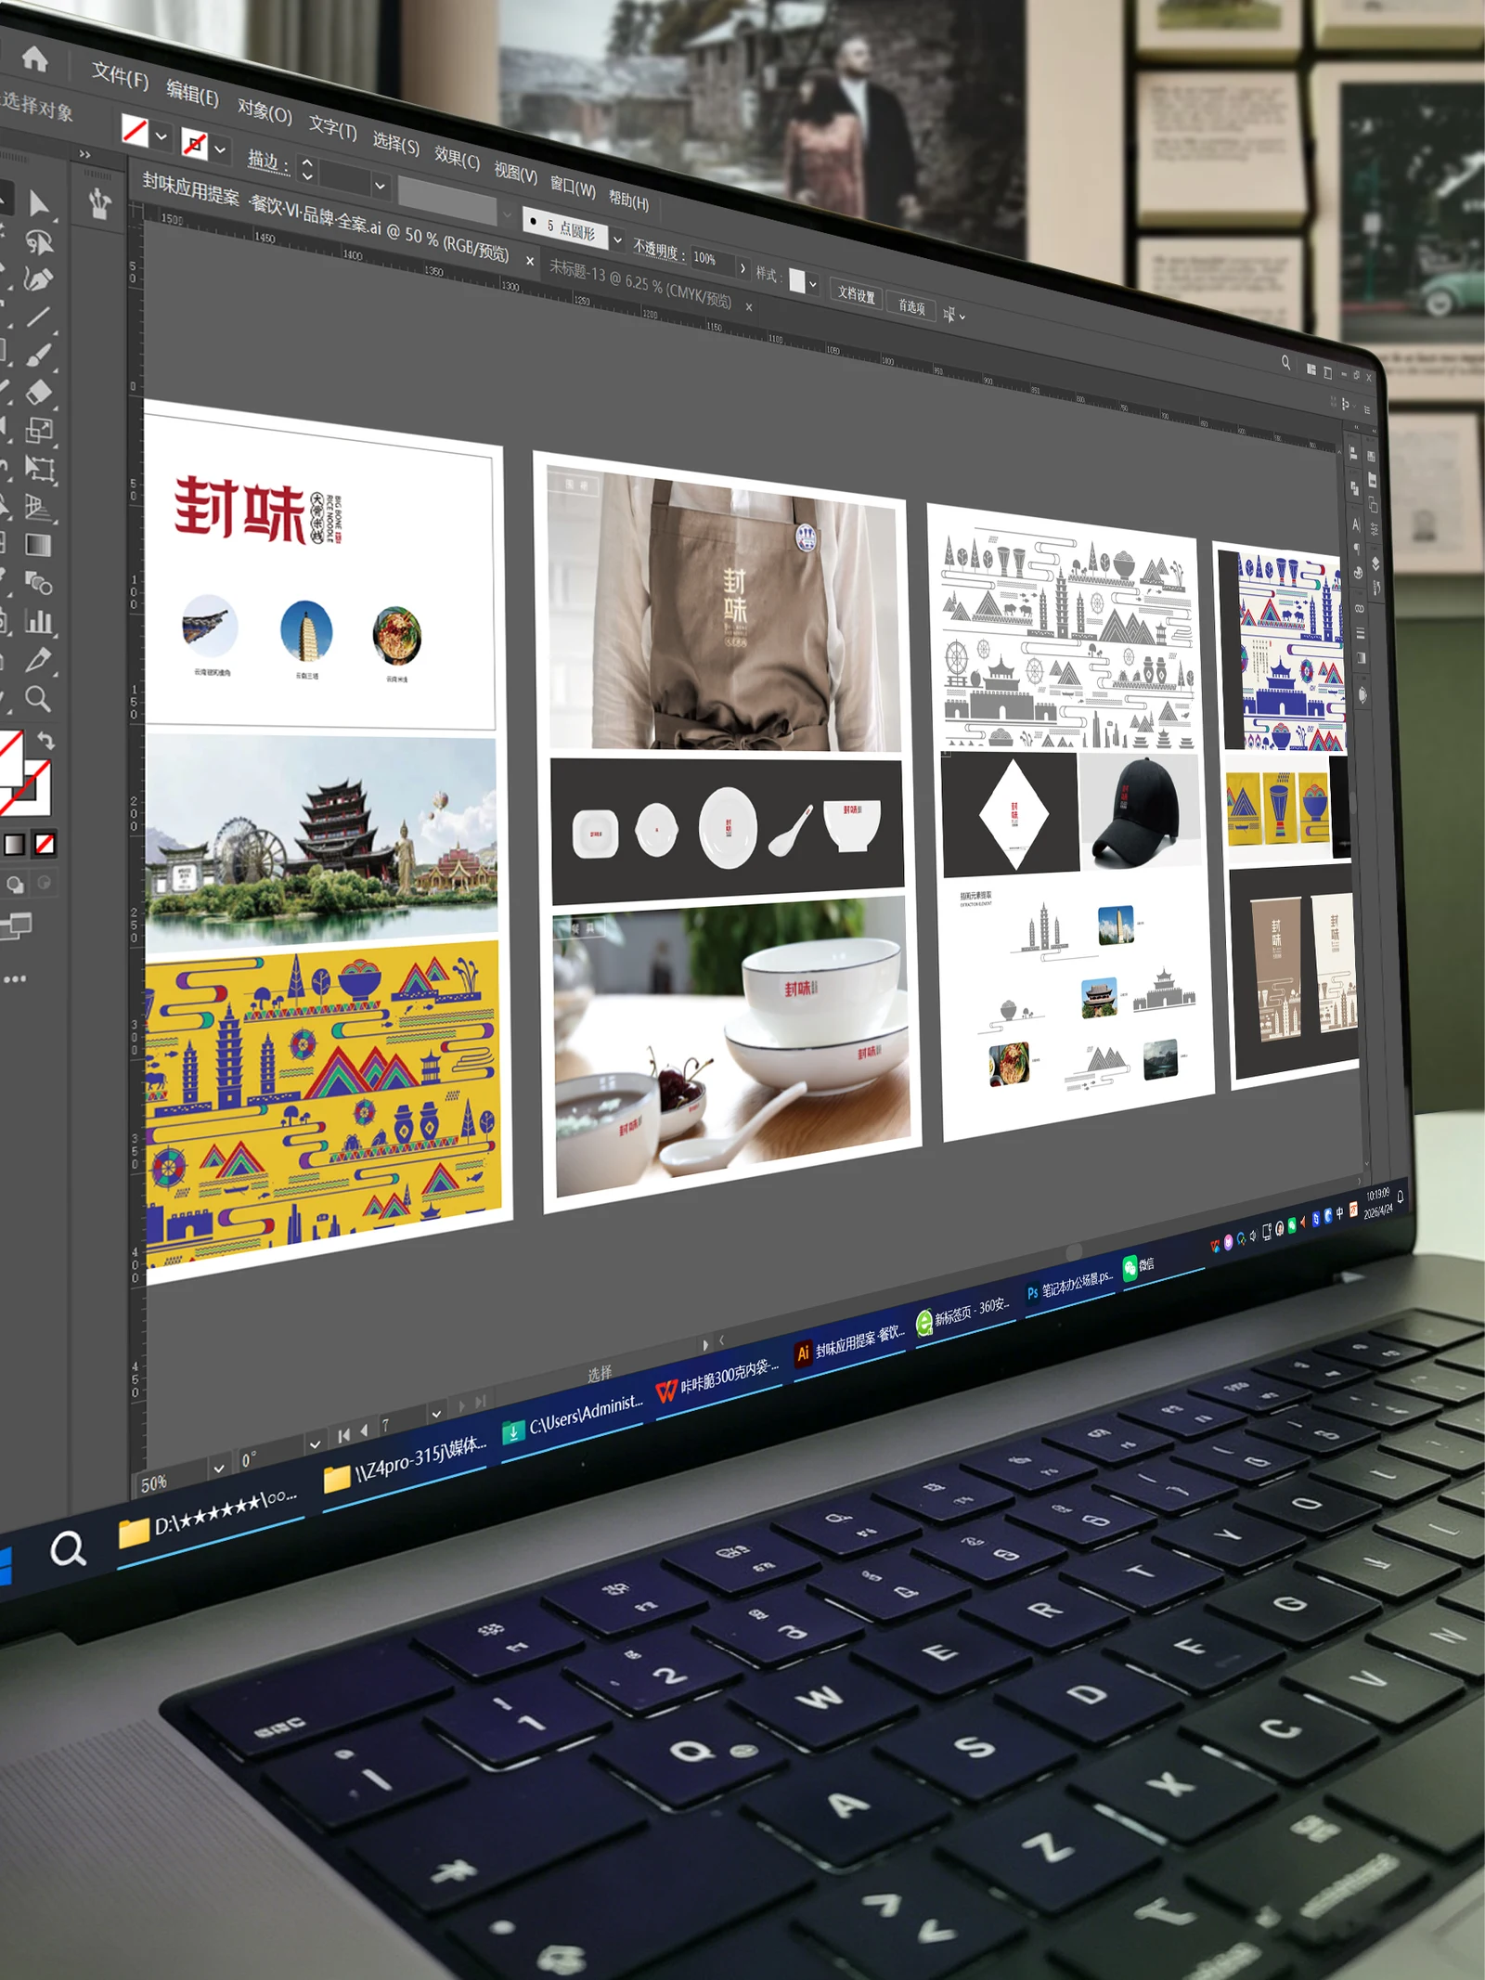Open the 效果(C) menu
Screen dimensions: 1485x1980
pos(457,157)
